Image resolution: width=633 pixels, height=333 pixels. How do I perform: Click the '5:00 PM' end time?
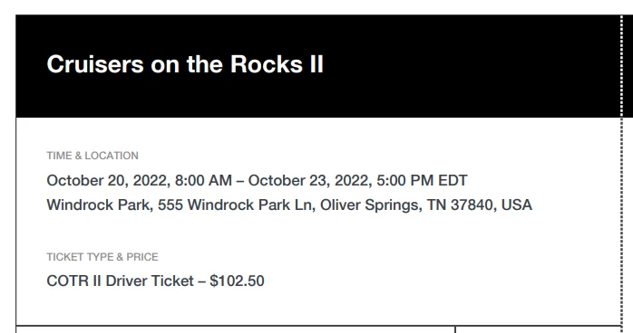tap(404, 180)
